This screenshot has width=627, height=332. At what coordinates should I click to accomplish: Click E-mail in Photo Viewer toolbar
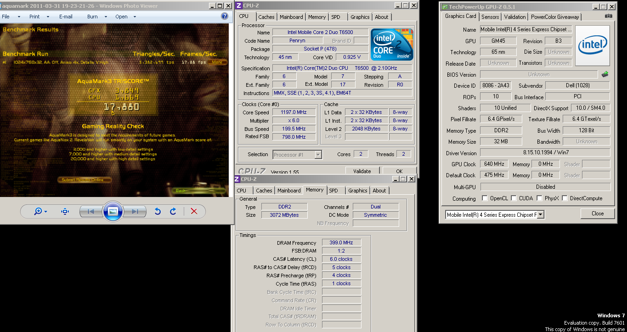point(66,17)
